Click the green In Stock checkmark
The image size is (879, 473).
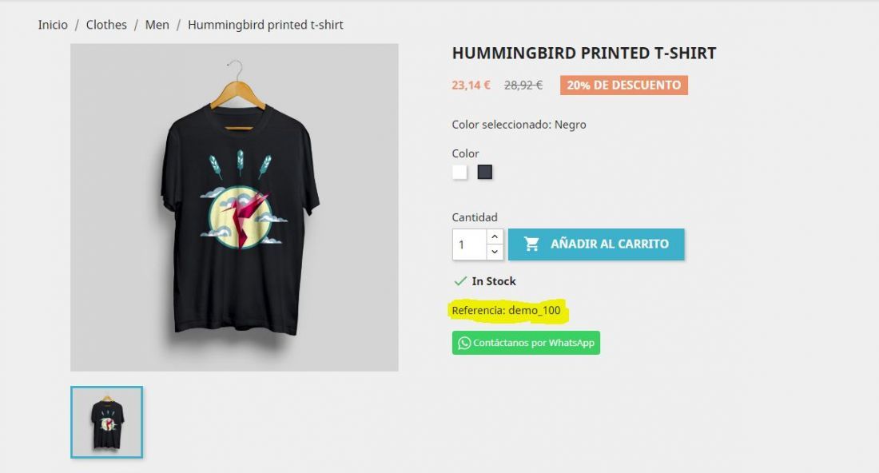[460, 280]
